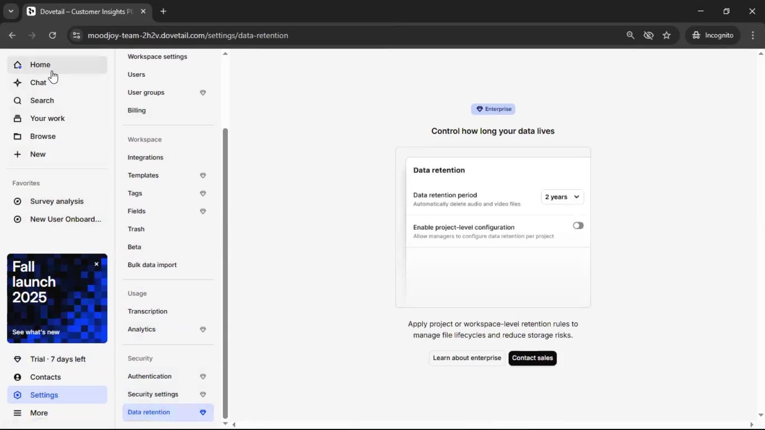
Task: Click the Chat sparkle icon
Action: [17, 83]
